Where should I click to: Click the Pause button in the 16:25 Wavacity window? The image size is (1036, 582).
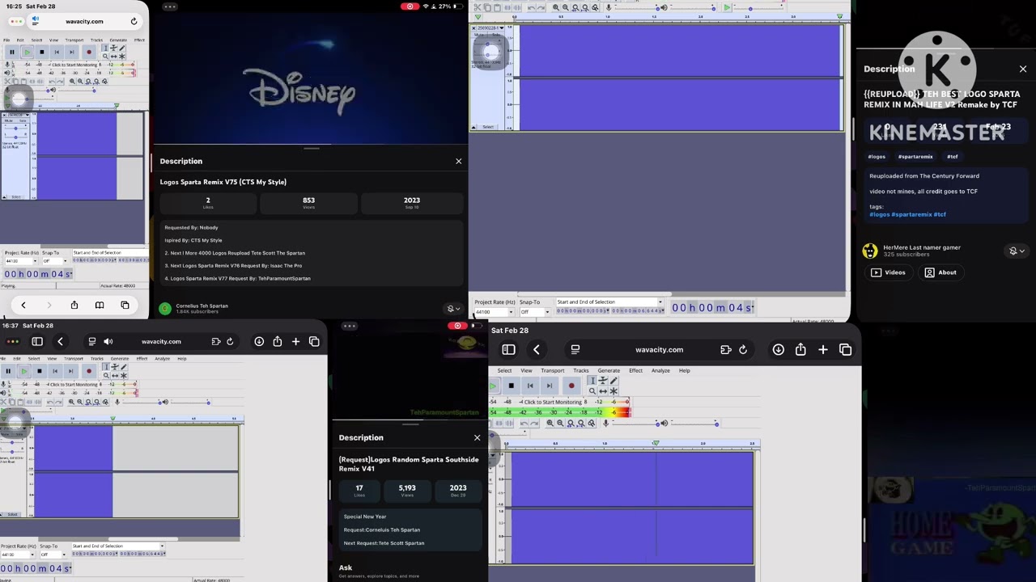[x=11, y=52]
